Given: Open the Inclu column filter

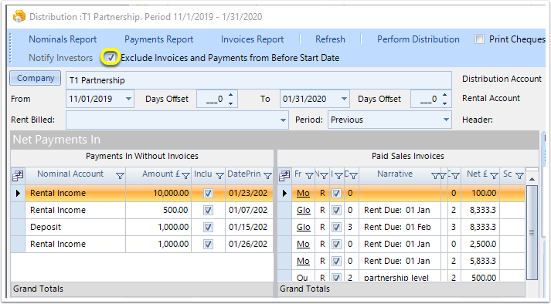Looking at the screenshot, I should click(219, 175).
